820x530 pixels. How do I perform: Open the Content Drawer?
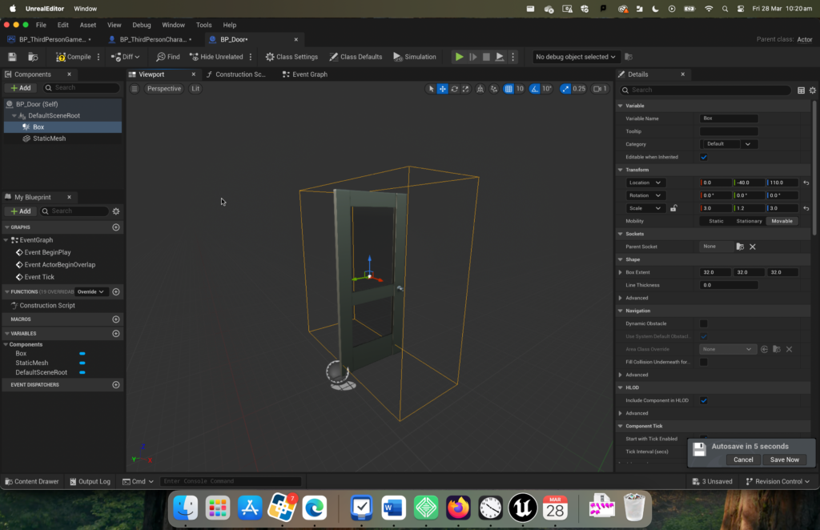[32, 482]
